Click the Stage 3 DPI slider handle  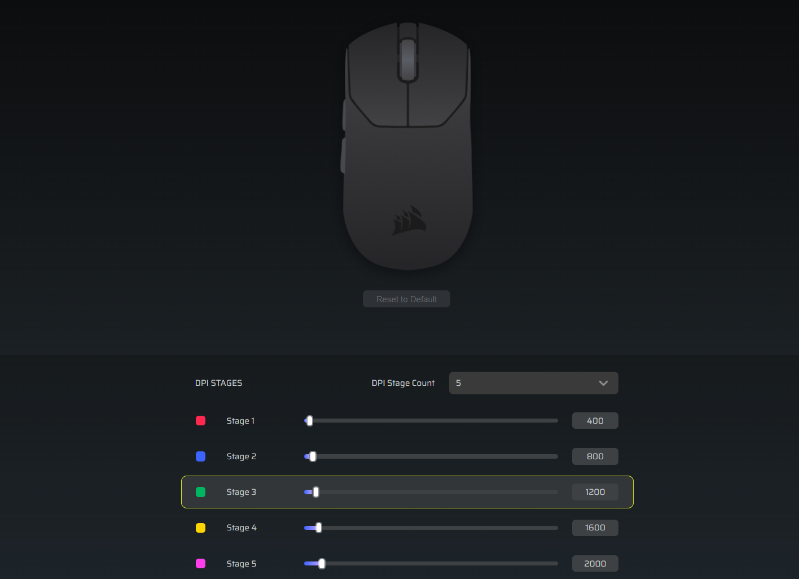click(x=316, y=492)
